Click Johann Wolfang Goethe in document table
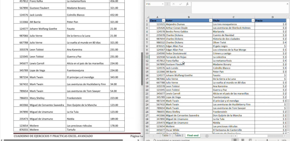290x141 pixels. pos(43,29)
